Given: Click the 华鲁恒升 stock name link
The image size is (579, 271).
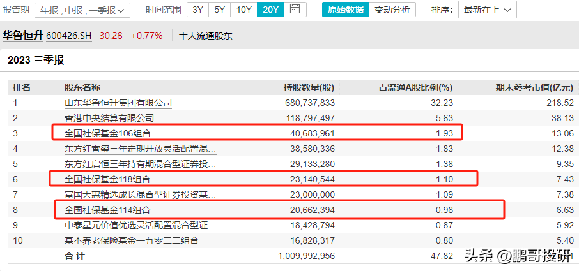Looking at the screenshot, I should [22, 36].
